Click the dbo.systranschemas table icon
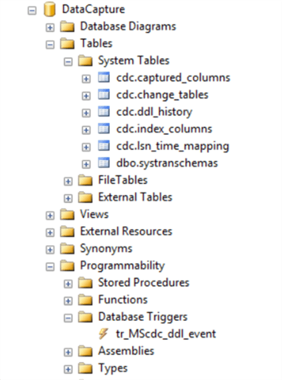The width and height of the screenshot is (282, 380). (x=104, y=163)
